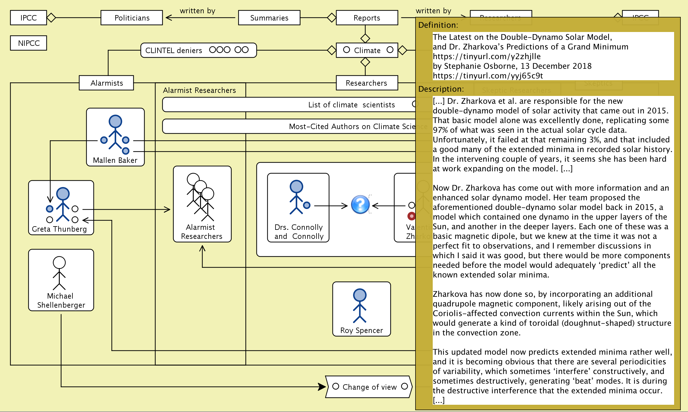Click first circle in CLINTEL deniers
Screen dimensions: 688x412
pyautogui.click(x=212, y=50)
